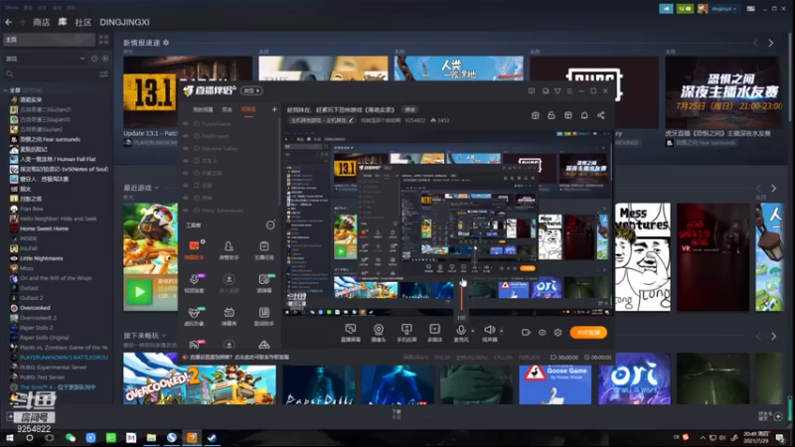Launch the game with the green play button

tap(139, 292)
